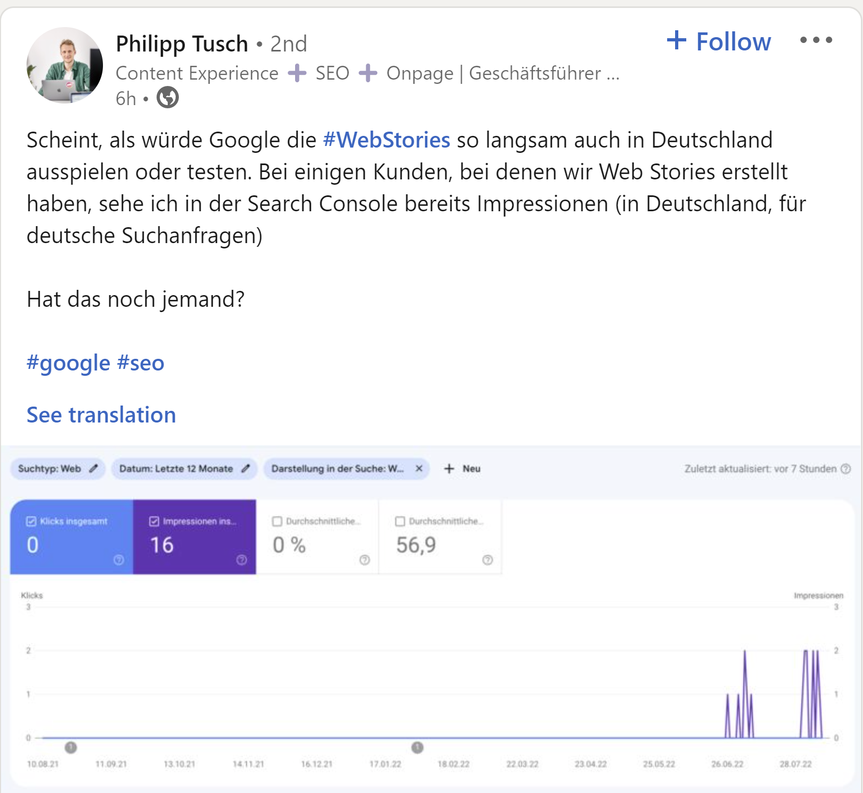Click the annotation marker on the chart timeline
The height and width of the screenshot is (793, 863).
71,747
